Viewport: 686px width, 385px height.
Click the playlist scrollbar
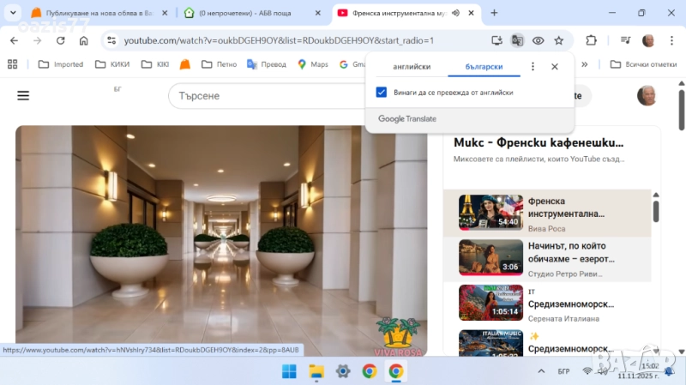click(x=656, y=210)
